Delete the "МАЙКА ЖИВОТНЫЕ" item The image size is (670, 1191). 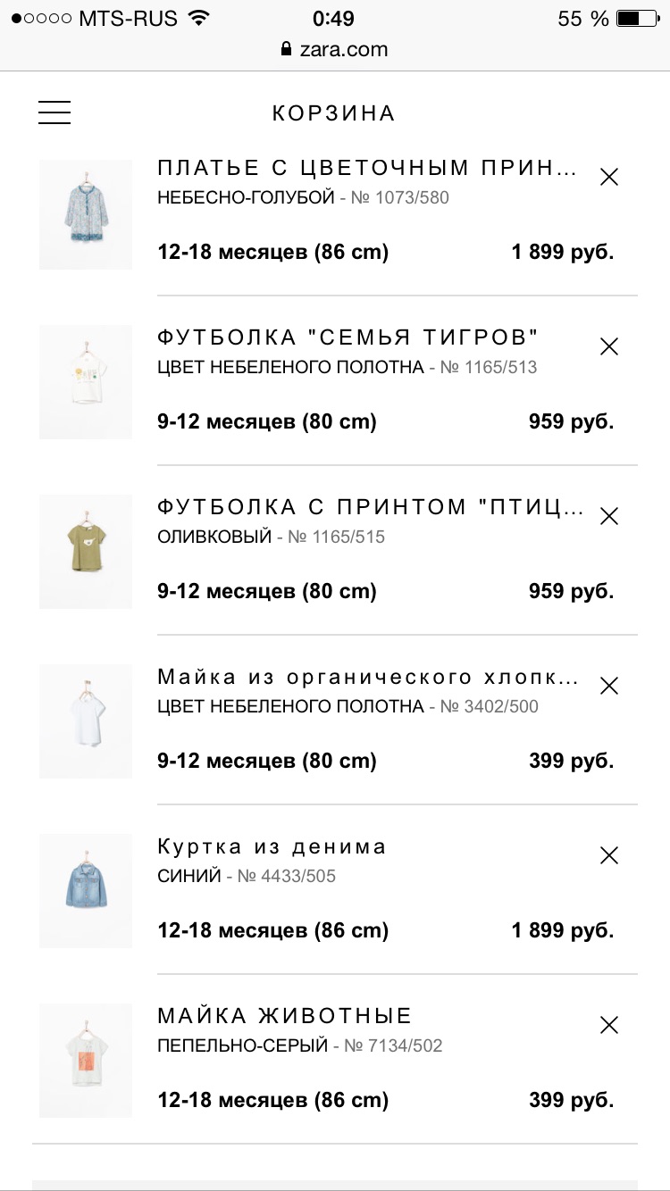pyautogui.click(x=609, y=1025)
